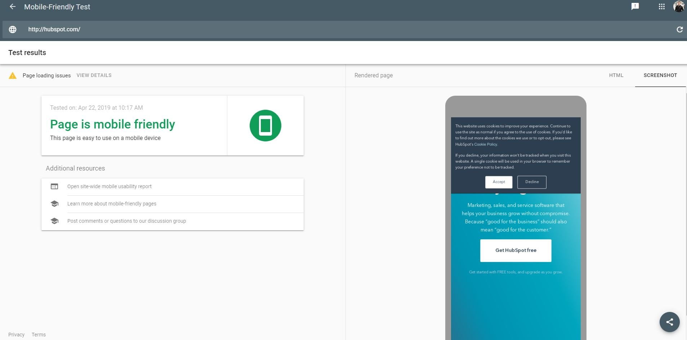Switch to the HTML tab
The image size is (687, 340).
pyautogui.click(x=616, y=75)
